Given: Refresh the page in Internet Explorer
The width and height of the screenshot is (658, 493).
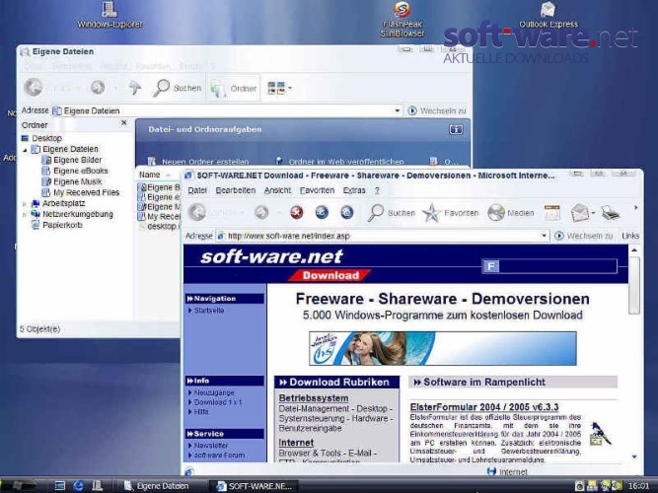Looking at the screenshot, I should coord(322,212).
